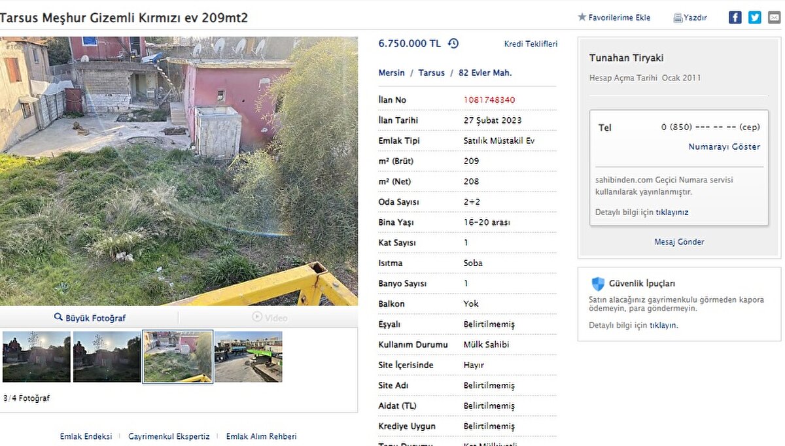The image size is (785, 446).
Task: Click Mersin in location breadcrumb
Action: coord(392,73)
